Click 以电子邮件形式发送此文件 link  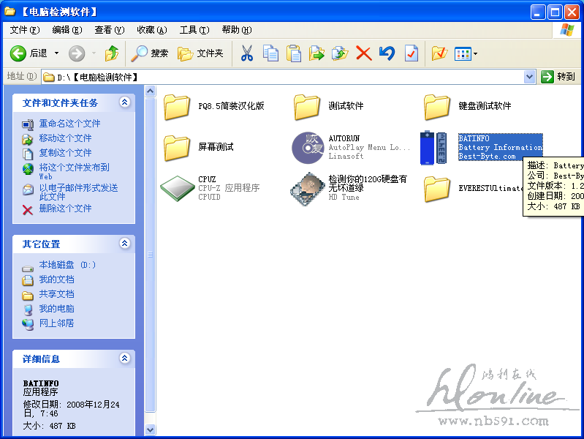click(79, 192)
